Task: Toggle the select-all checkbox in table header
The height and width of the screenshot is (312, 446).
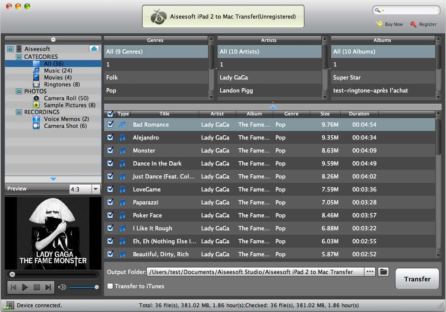Action: click(111, 114)
